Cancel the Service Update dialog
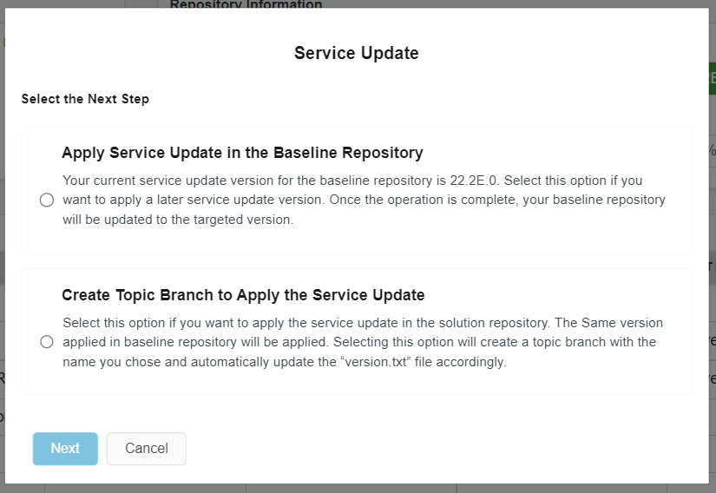Viewport: 716px width, 493px height. (147, 449)
